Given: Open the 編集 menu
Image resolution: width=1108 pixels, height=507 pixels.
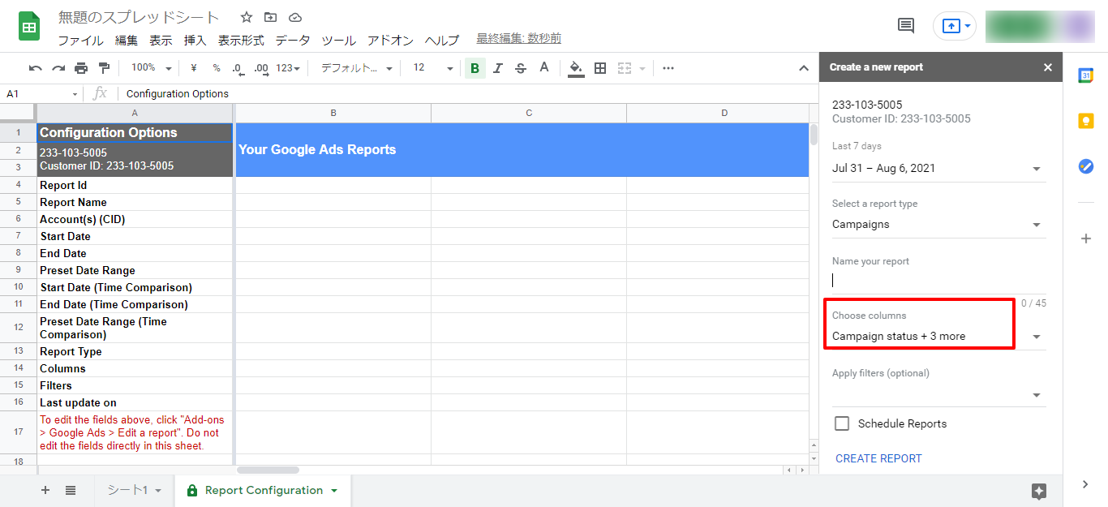Looking at the screenshot, I should 126,40.
